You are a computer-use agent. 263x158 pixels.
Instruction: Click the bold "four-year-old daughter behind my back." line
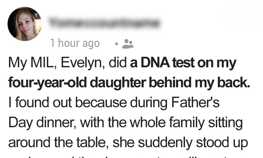pos(129,84)
